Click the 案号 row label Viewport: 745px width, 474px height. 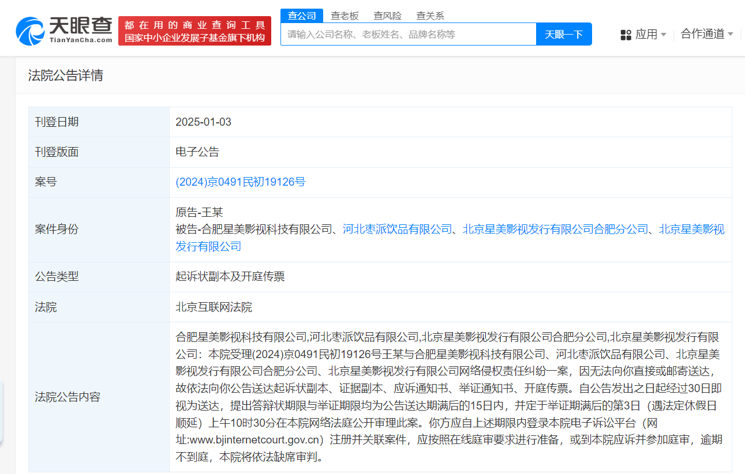(x=46, y=182)
